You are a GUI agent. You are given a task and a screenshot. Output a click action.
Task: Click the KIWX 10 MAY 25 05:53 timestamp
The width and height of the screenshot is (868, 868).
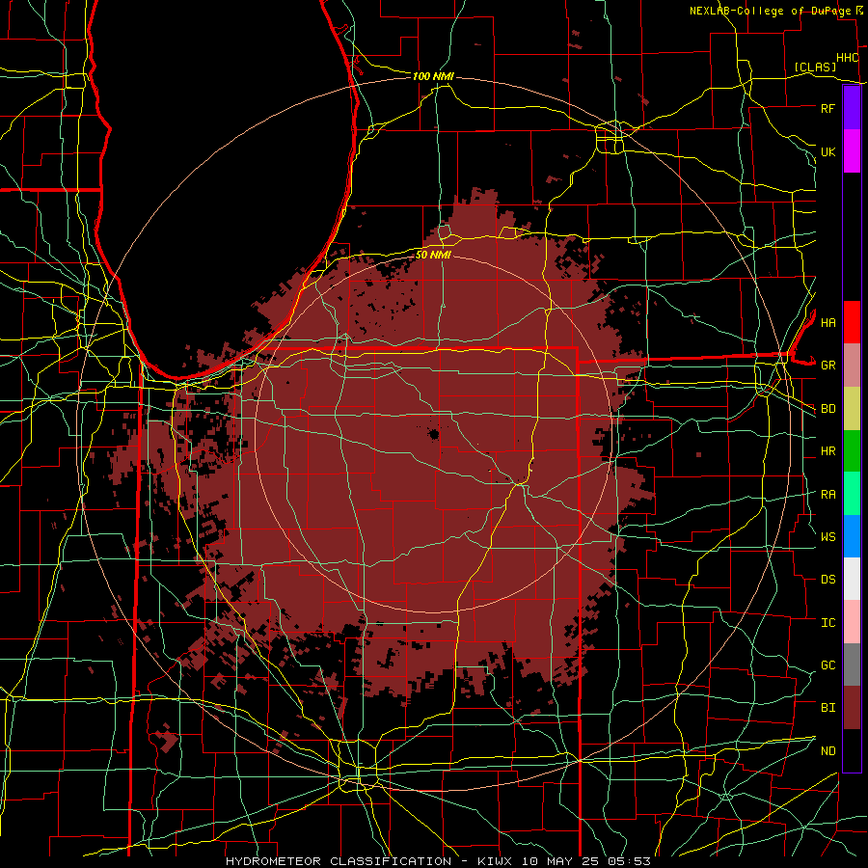[x=563, y=861]
